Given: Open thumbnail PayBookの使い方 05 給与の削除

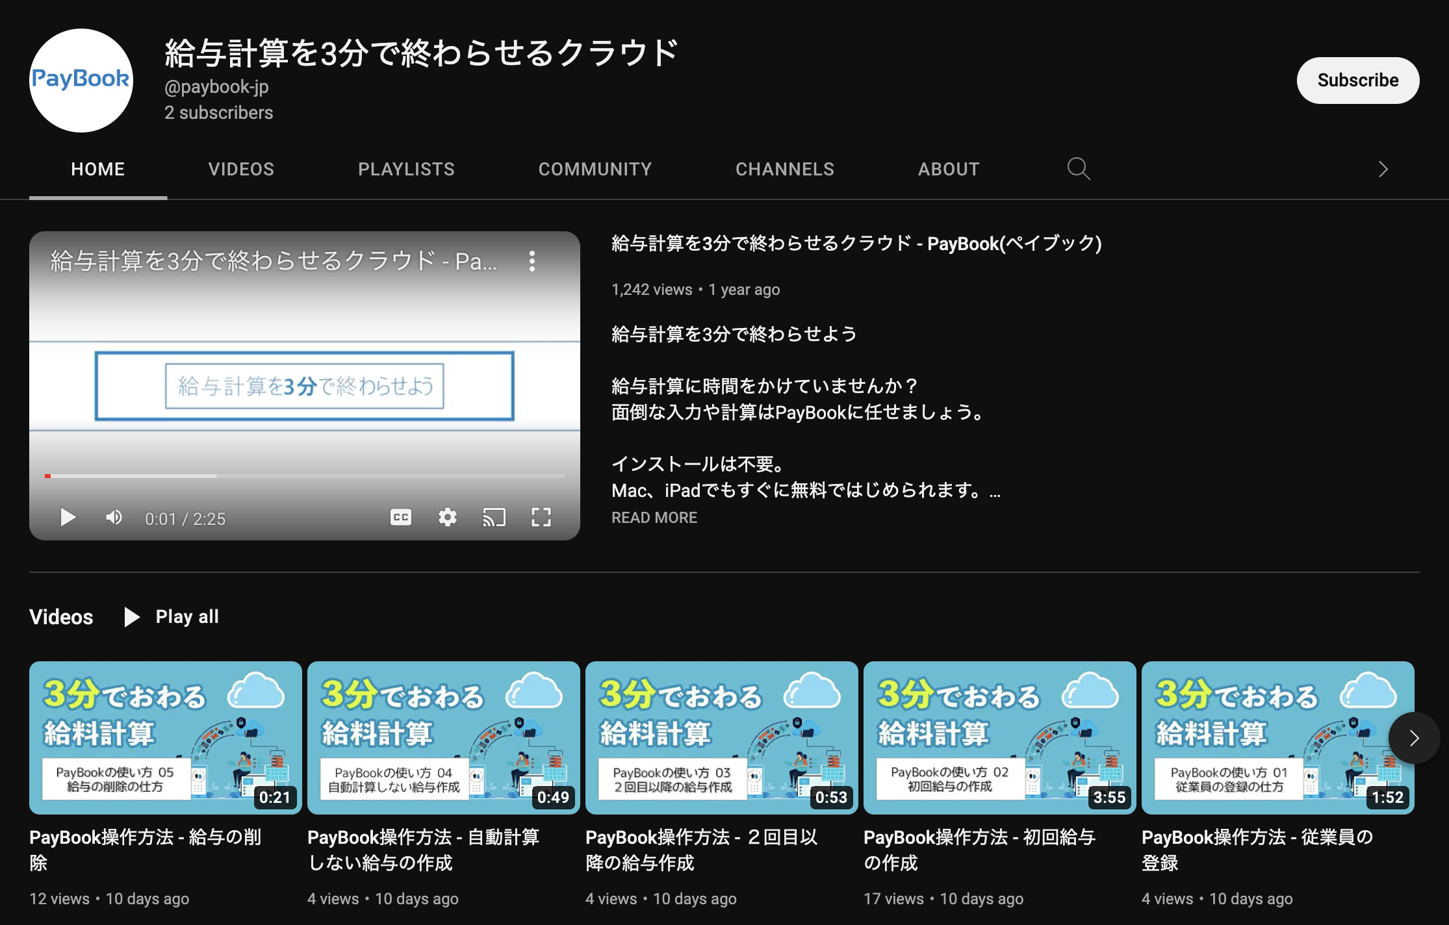Looking at the screenshot, I should (166, 738).
